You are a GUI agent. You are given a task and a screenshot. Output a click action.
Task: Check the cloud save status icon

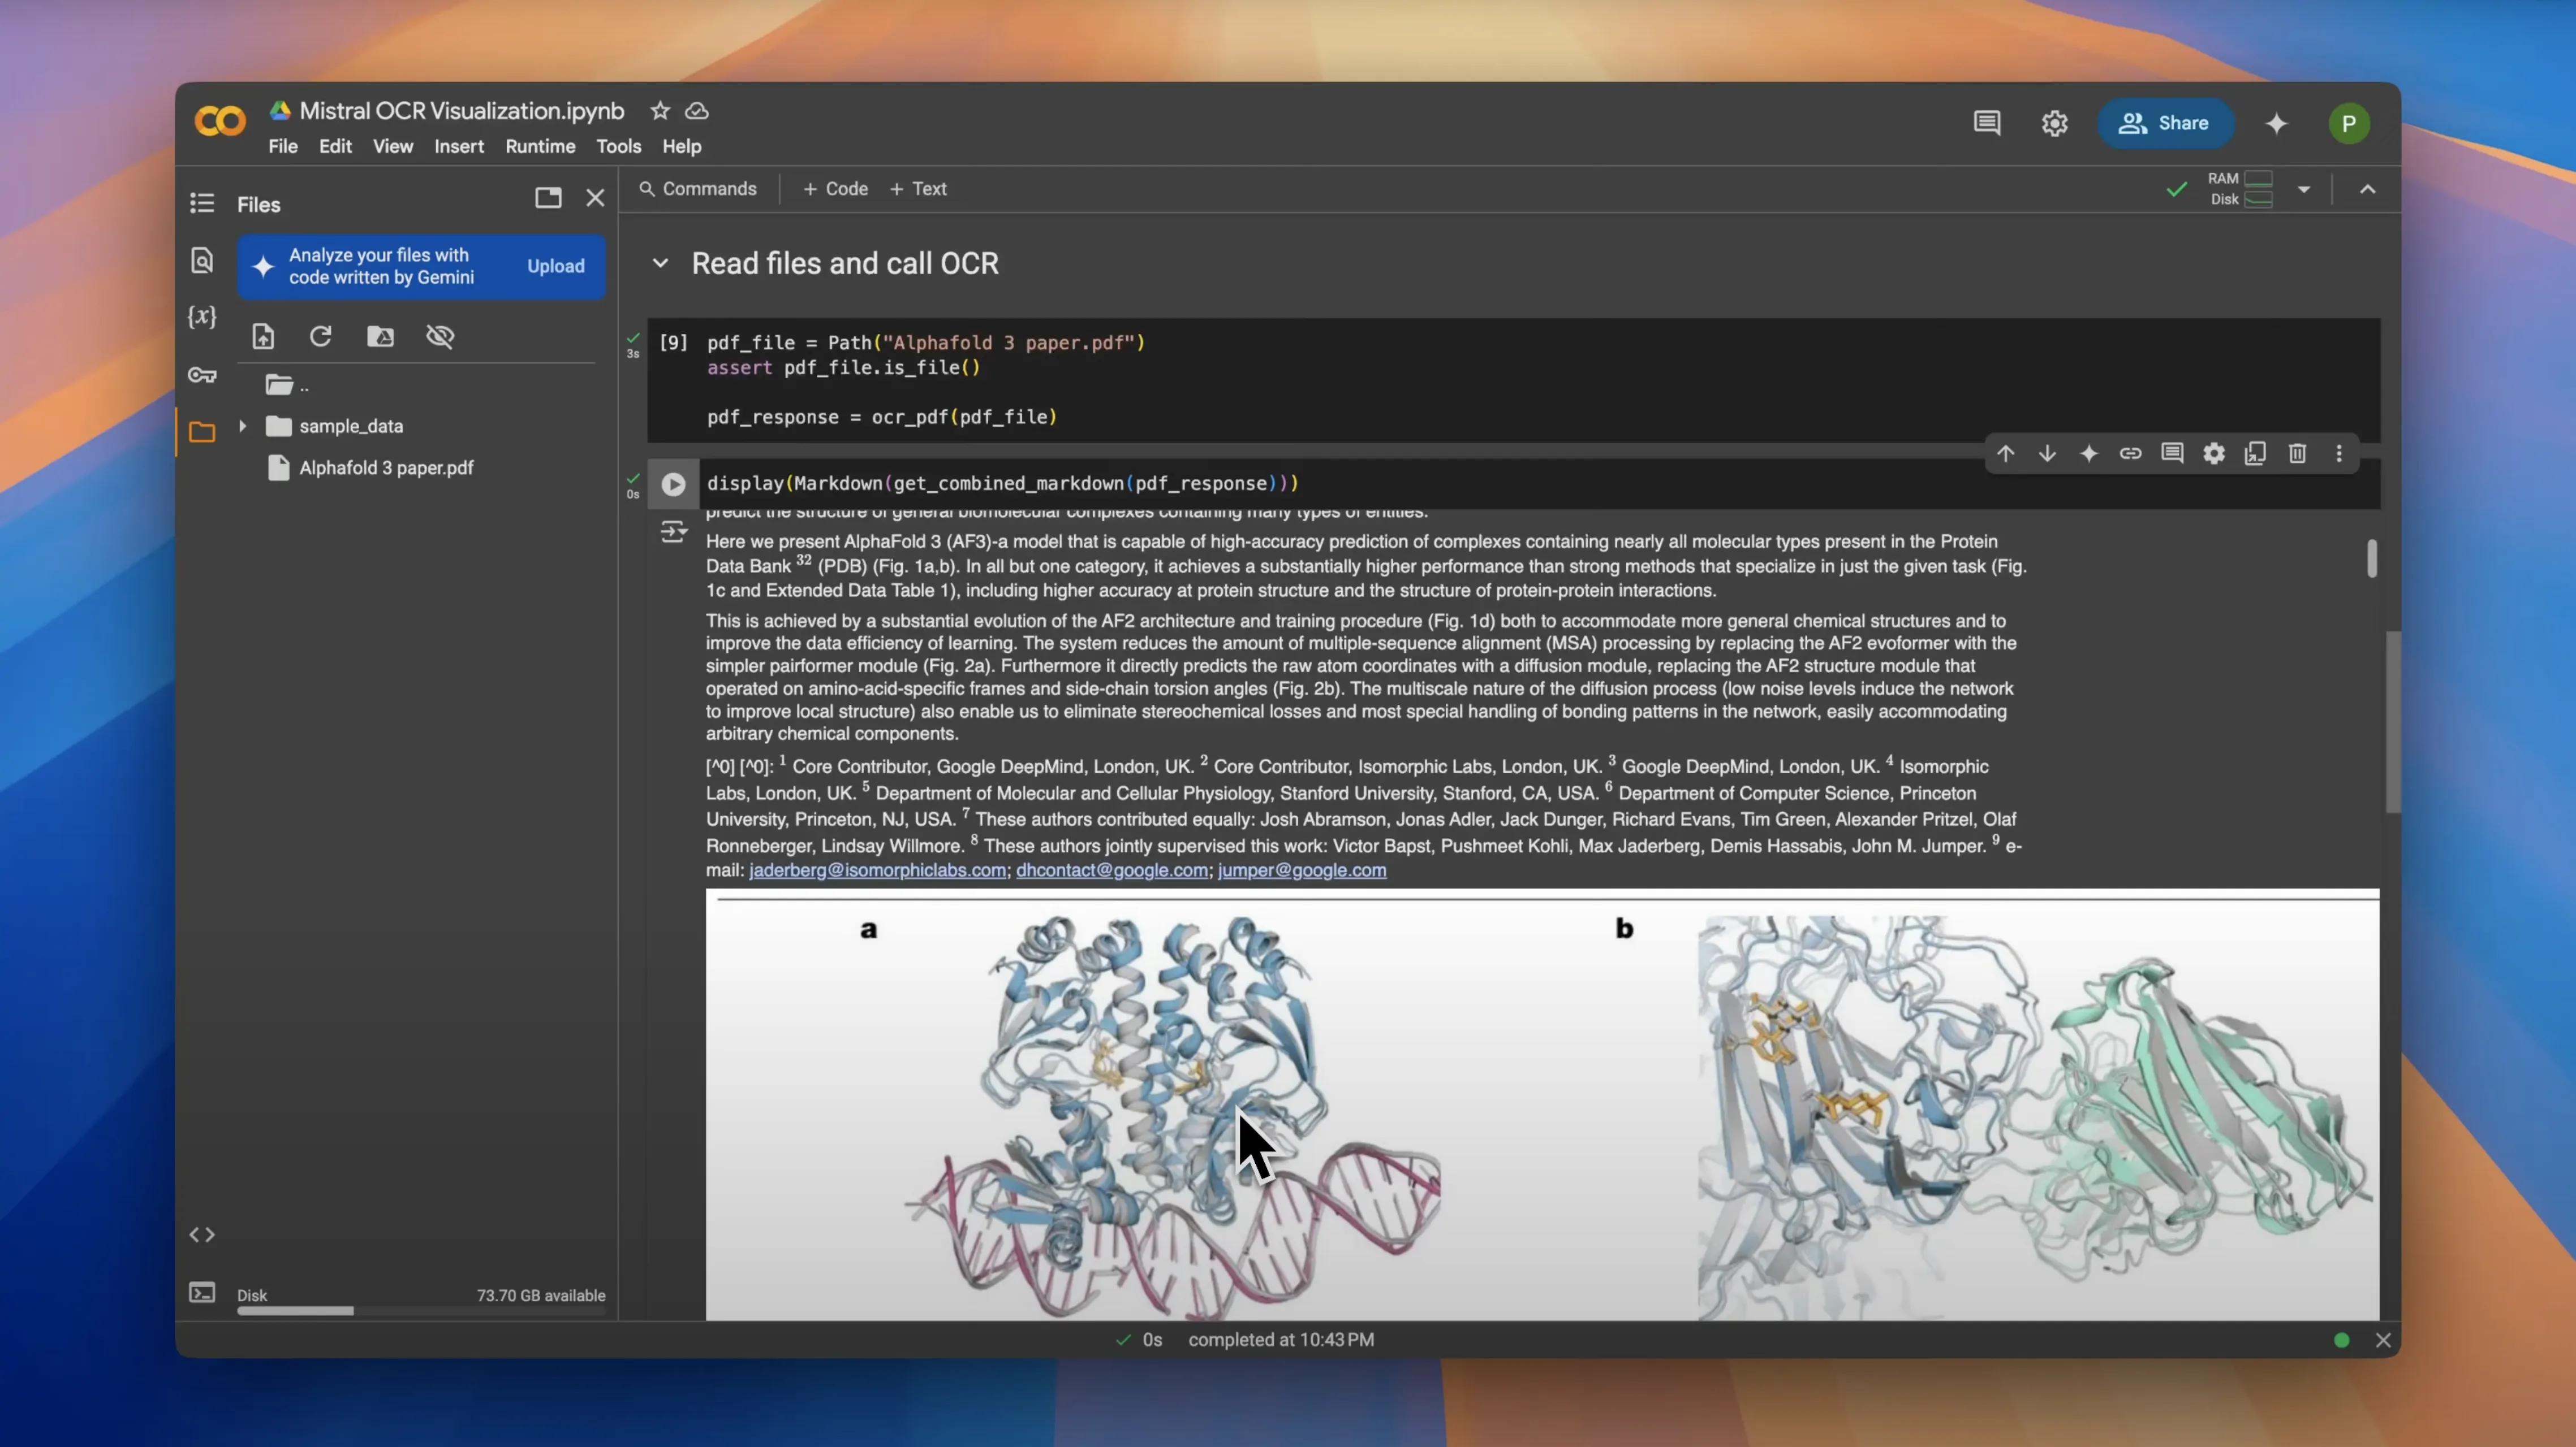tap(697, 111)
